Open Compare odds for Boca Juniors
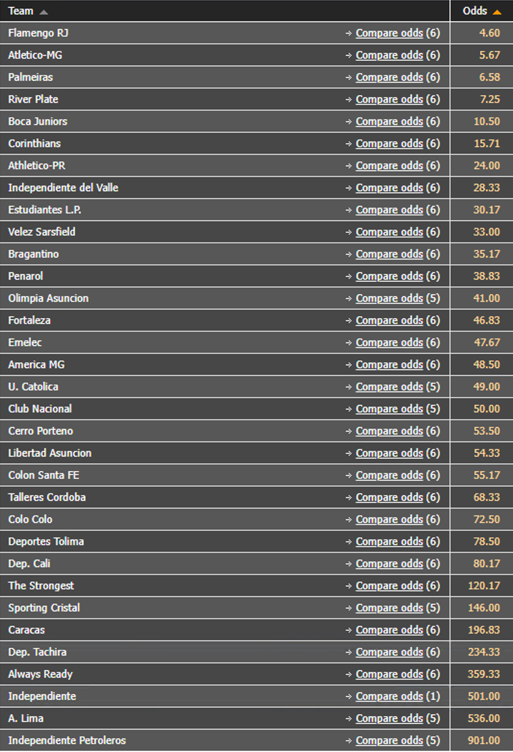 click(x=389, y=122)
